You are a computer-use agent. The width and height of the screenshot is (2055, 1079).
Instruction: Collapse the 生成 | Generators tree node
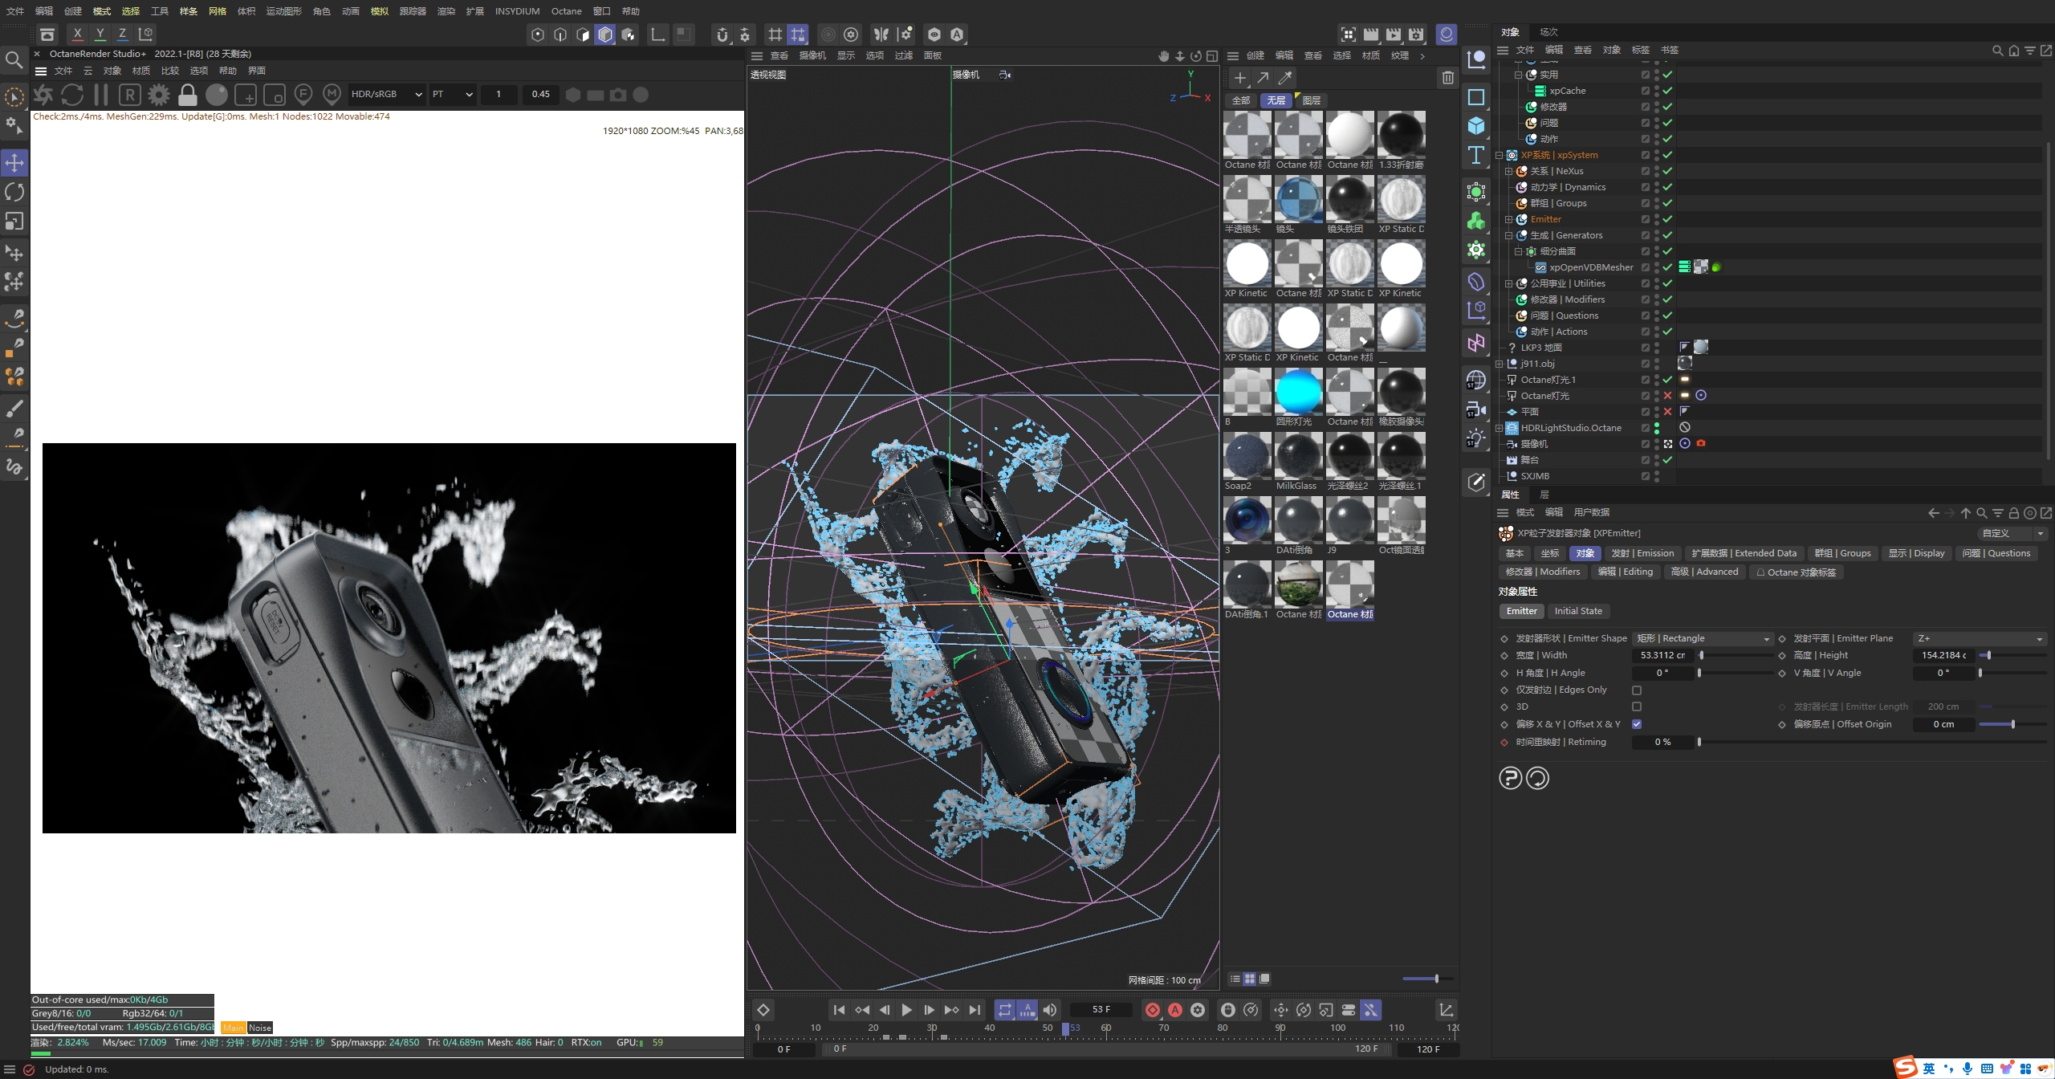pos(1508,236)
